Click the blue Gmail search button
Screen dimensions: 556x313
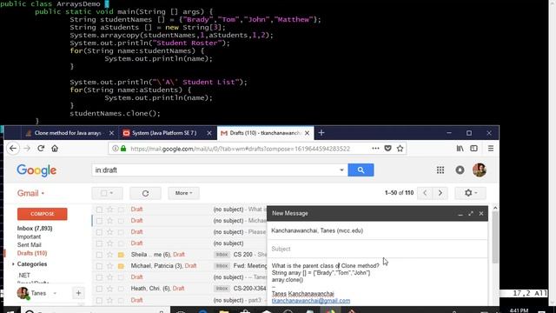(361, 170)
